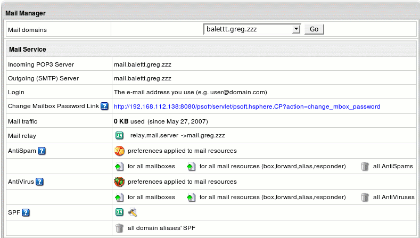Image resolution: width=420 pixels, height=238 pixels.
Task: Delete all AntiSpams trash icon
Action: (365, 167)
